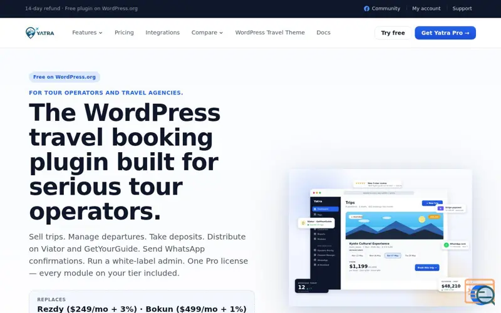Click the "$48,210" revenue card in preview
Image resolution: width=501 pixels, height=313 pixels.
point(451,285)
